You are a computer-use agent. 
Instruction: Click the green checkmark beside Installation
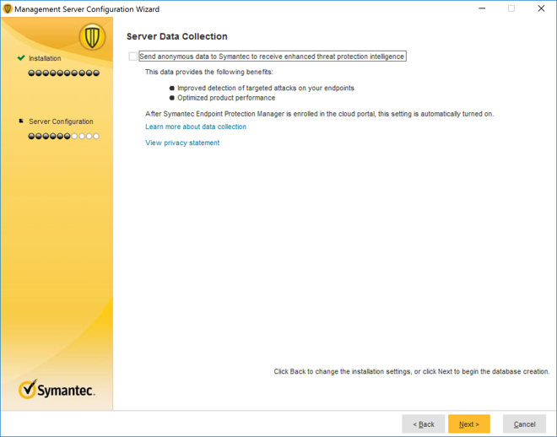[21, 57]
